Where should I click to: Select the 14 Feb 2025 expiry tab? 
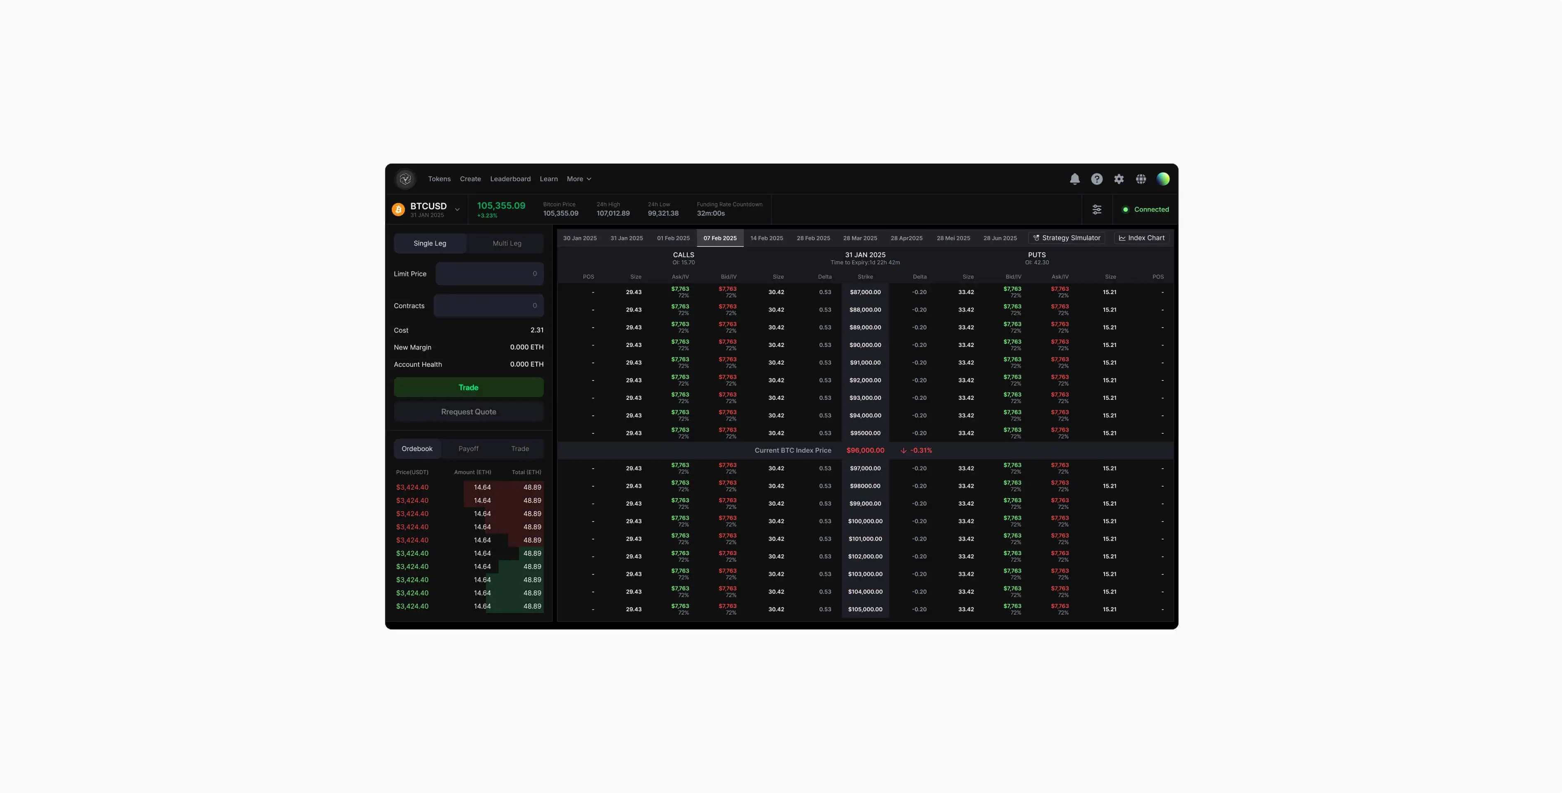767,238
